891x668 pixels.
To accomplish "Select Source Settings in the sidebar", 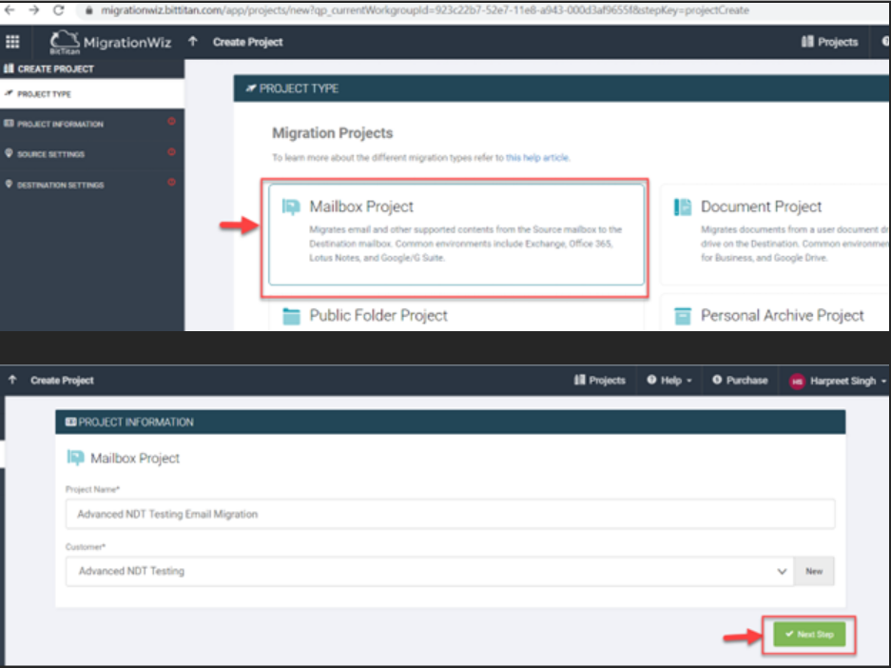I will (92, 154).
